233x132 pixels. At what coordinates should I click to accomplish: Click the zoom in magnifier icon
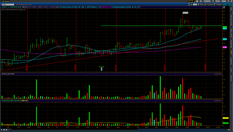(4, 130)
